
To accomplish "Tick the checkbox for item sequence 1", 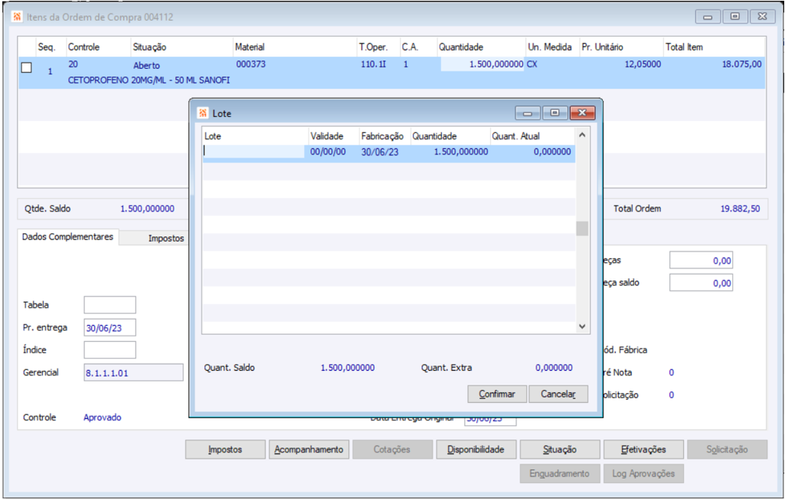I will click(27, 67).
